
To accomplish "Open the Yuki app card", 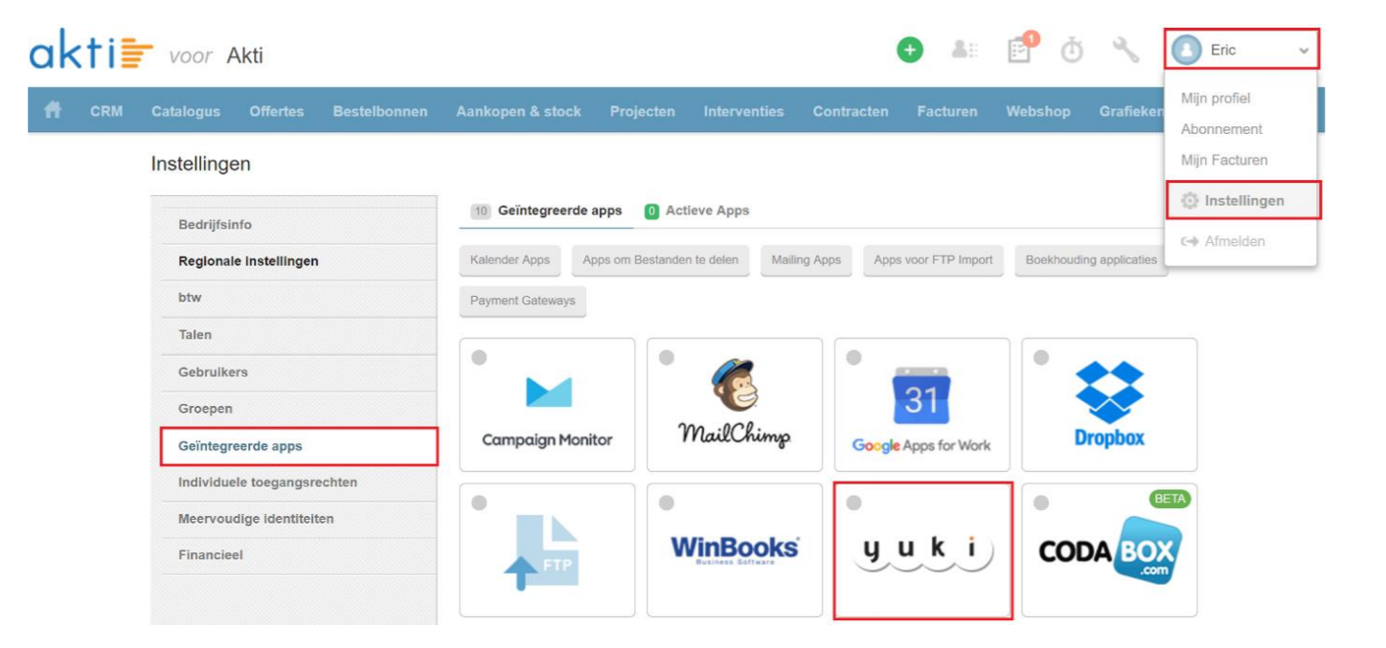I will tap(922, 550).
